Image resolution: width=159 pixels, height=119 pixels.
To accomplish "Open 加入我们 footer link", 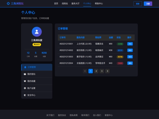I will [97, 115].
